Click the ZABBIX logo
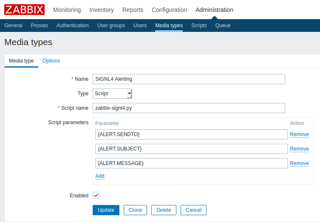 (x=24, y=10)
